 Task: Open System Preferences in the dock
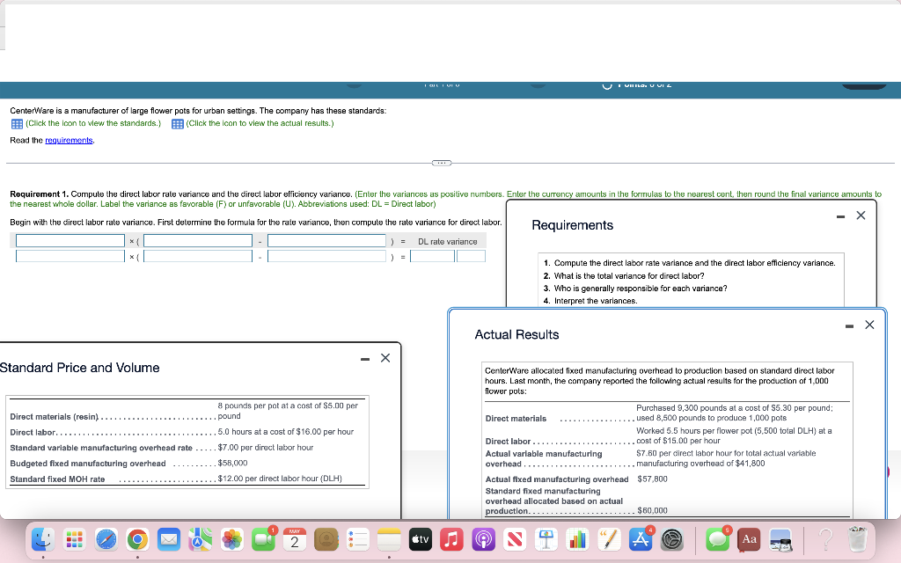[671, 539]
